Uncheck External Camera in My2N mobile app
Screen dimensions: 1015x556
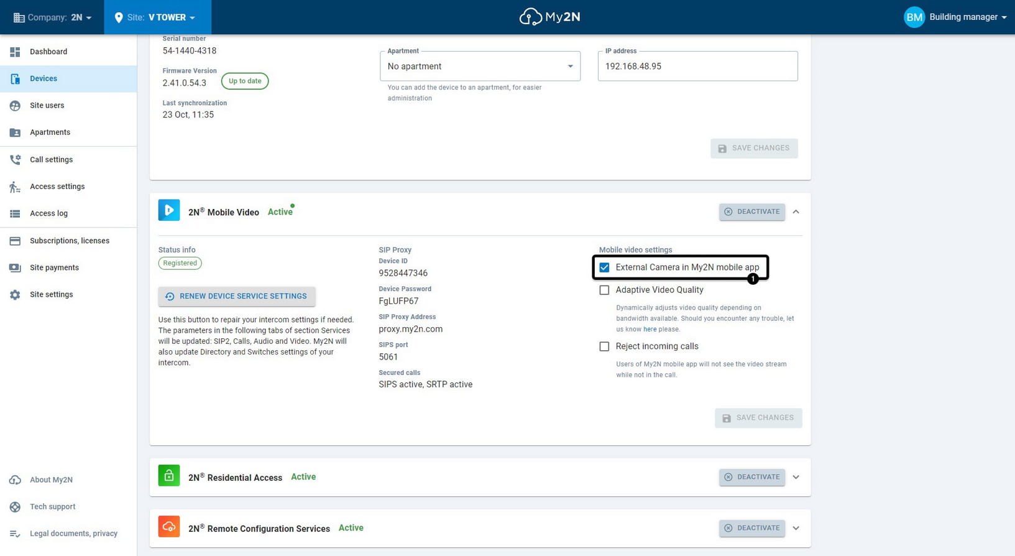[x=604, y=267]
